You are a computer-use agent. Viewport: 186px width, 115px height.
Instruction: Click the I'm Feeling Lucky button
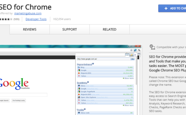click(x=19, y=100)
